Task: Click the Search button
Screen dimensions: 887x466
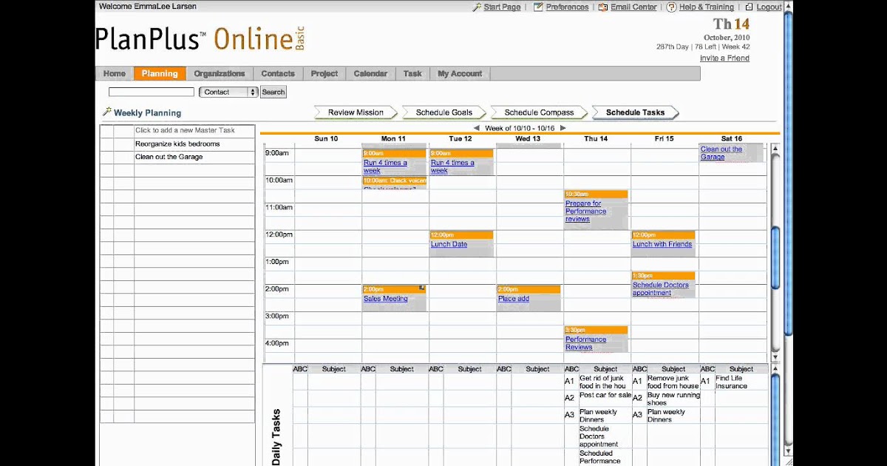Action: click(x=273, y=92)
